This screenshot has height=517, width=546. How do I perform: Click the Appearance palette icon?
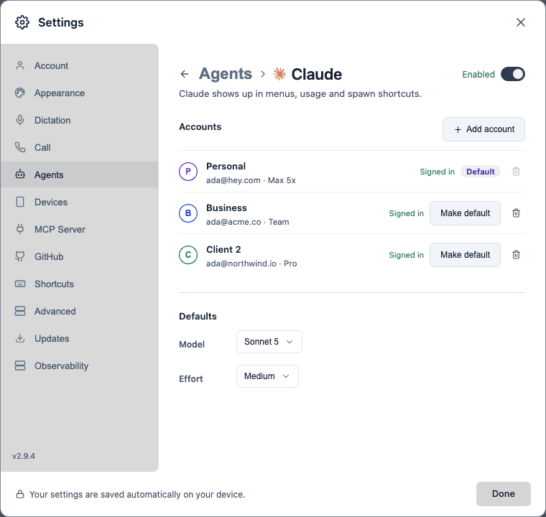coord(20,93)
